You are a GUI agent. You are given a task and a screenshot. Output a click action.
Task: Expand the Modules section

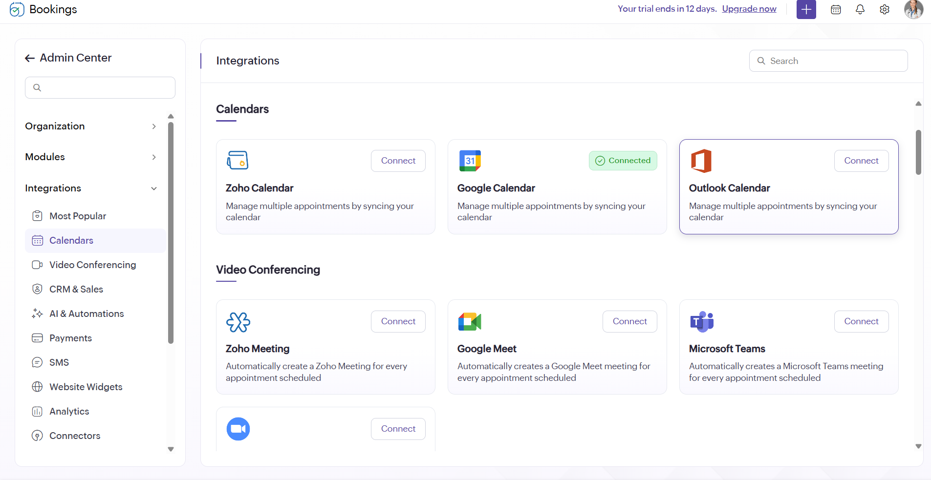click(x=91, y=157)
